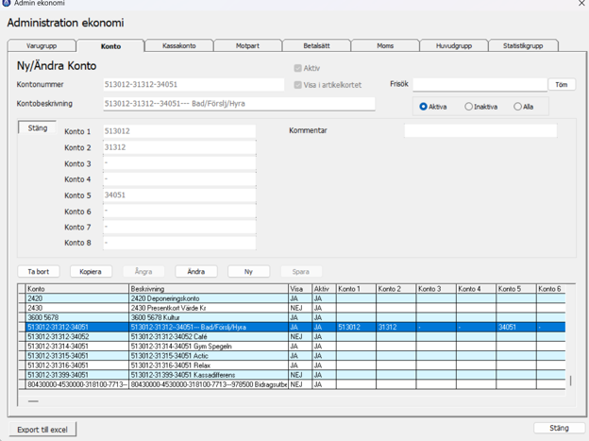
Task: Select the row 513012-31312-34052 Café
Action: (x=292, y=337)
